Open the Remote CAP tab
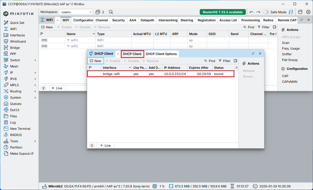The width and height of the screenshot is (313, 190). click(287, 20)
